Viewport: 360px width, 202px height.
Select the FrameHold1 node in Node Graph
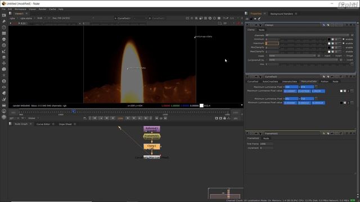tap(152, 137)
